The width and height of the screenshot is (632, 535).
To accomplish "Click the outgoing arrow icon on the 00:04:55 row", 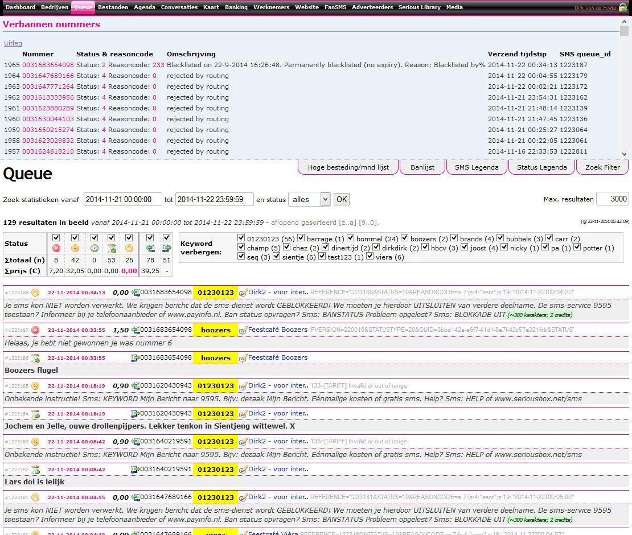I will pyautogui.click(x=136, y=497).
